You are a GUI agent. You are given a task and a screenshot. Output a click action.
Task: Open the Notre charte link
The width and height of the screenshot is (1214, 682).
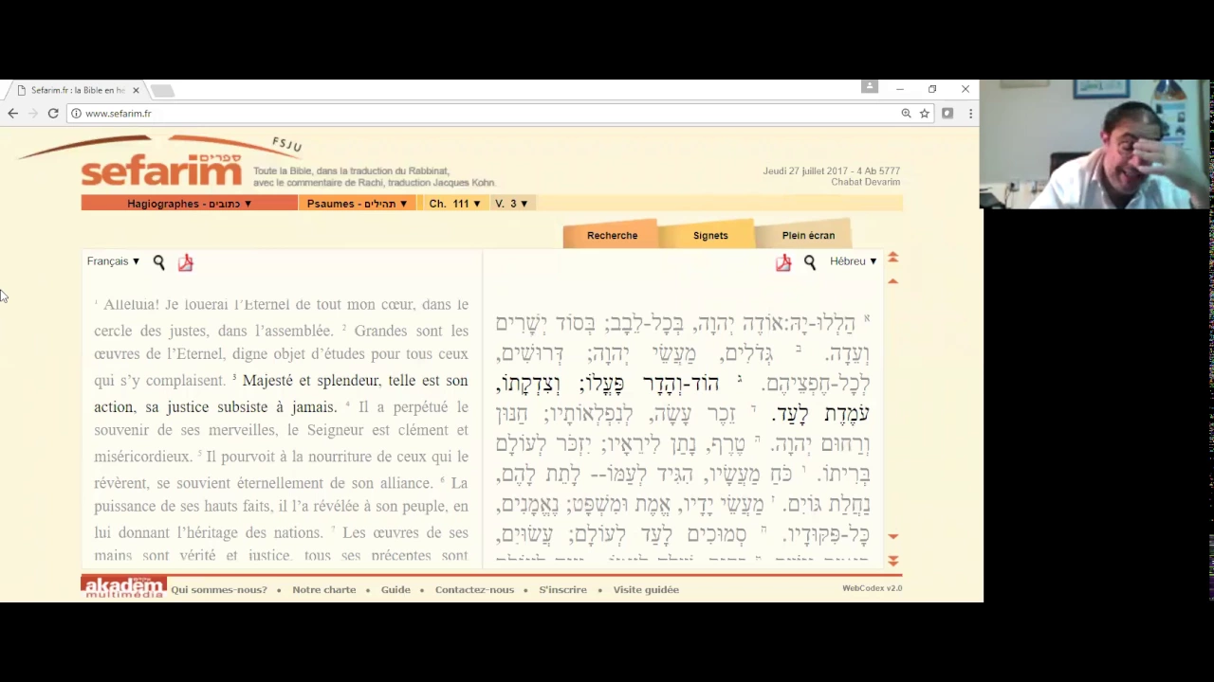324,589
